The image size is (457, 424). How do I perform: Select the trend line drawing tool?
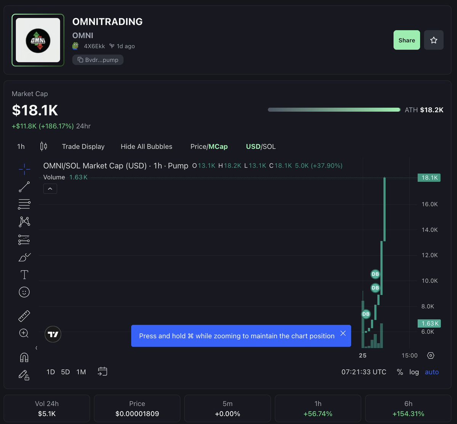pyautogui.click(x=24, y=187)
